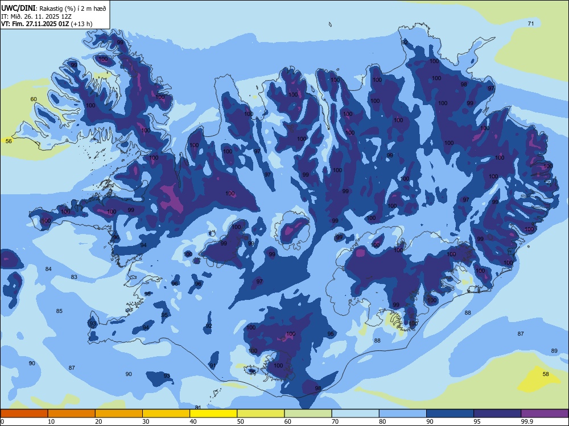Select the dark blue 90–95 legend swatch
This screenshot has height=426, width=569.
[x=450, y=414]
